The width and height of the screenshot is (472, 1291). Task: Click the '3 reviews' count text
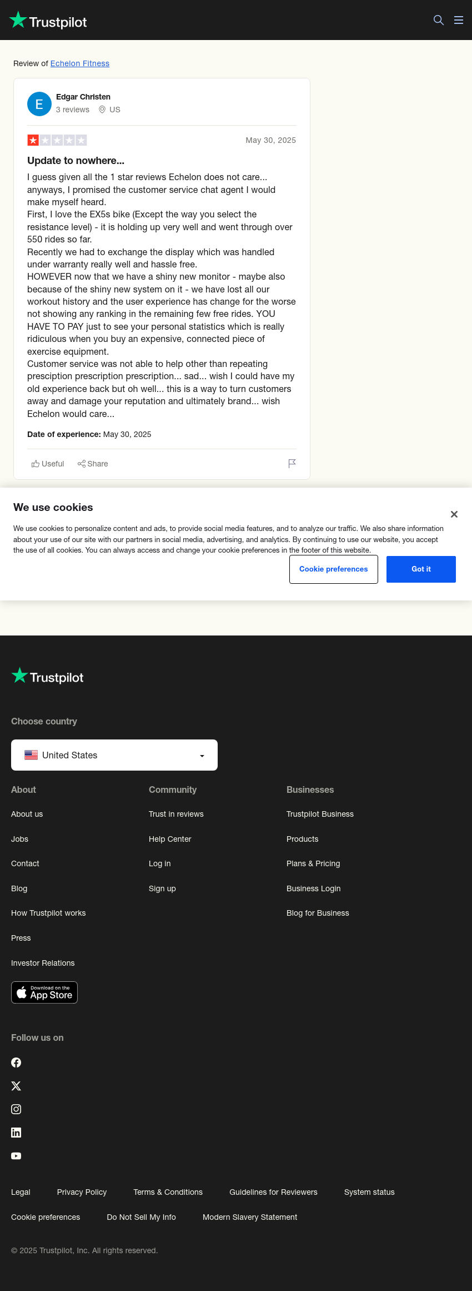(73, 110)
